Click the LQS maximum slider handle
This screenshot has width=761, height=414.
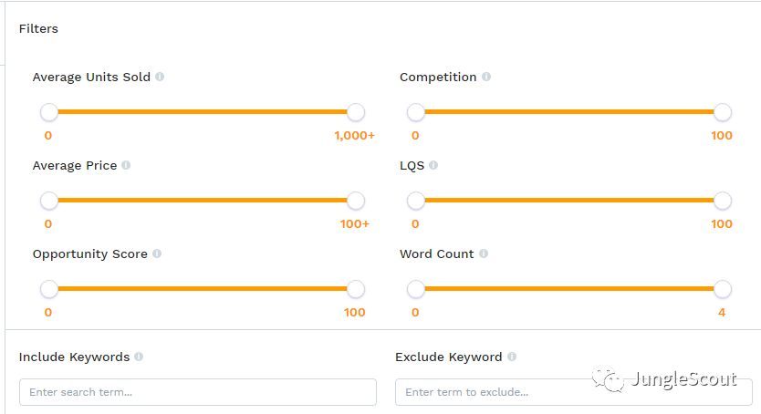tap(723, 201)
